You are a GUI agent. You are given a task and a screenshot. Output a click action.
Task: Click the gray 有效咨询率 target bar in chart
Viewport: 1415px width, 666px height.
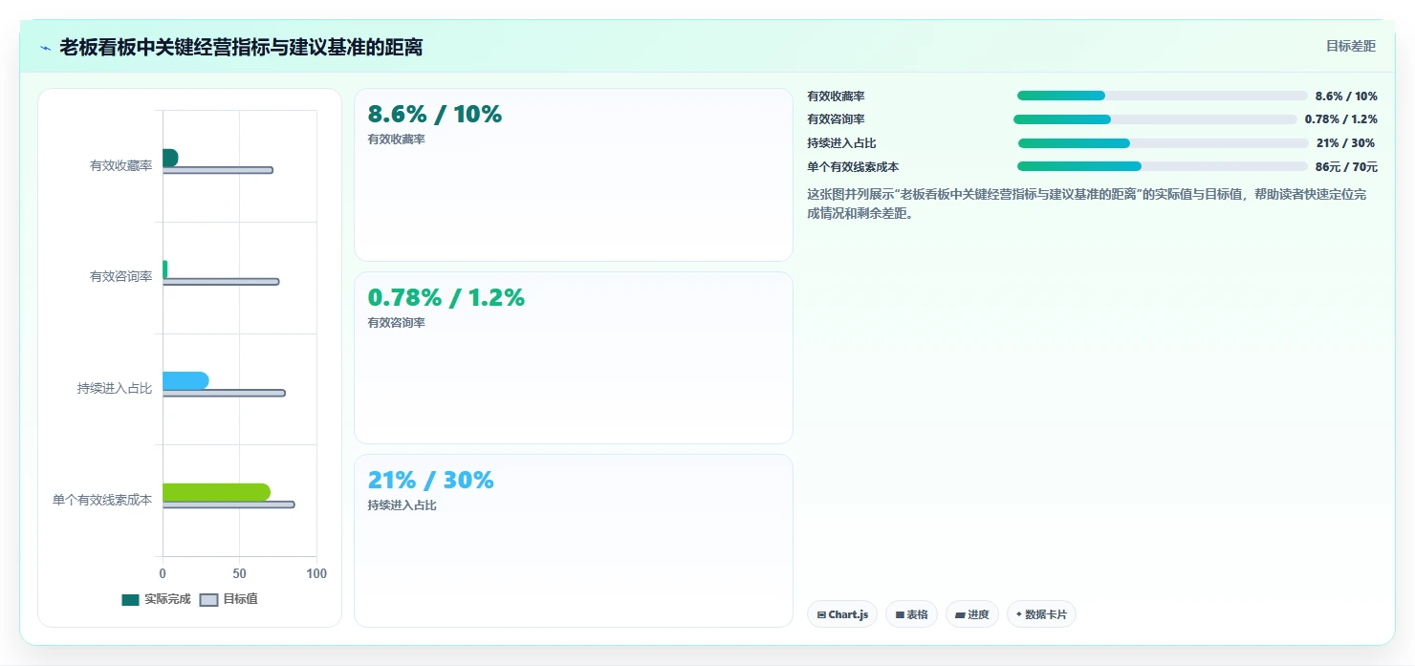(221, 282)
